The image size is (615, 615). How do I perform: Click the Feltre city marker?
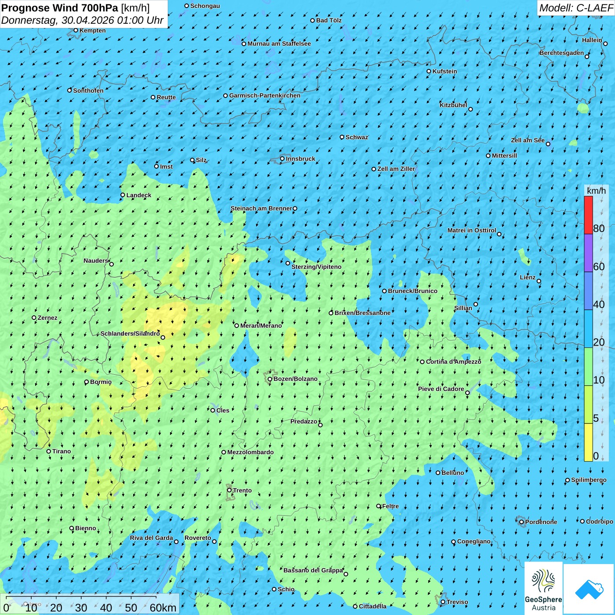point(379,506)
